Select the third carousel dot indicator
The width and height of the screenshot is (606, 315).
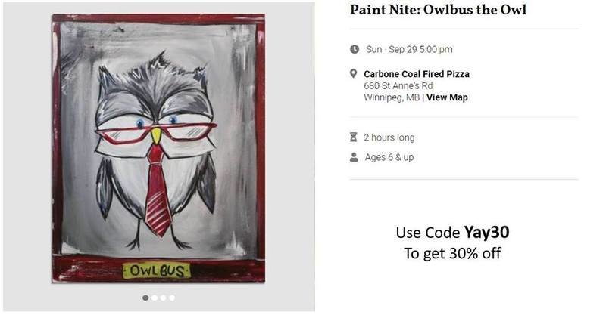(x=163, y=298)
